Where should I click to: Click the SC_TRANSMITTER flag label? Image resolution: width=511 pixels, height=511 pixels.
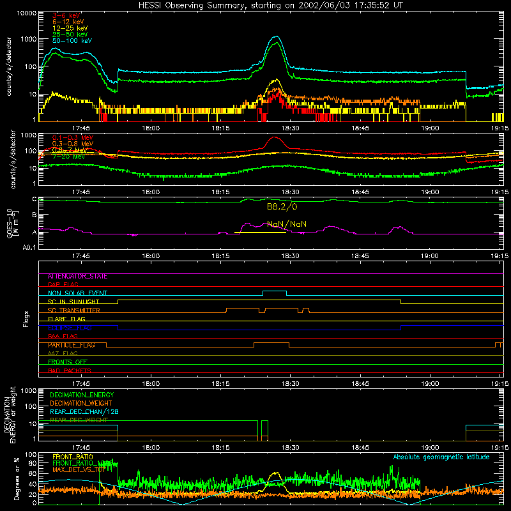(x=73, y=310)
